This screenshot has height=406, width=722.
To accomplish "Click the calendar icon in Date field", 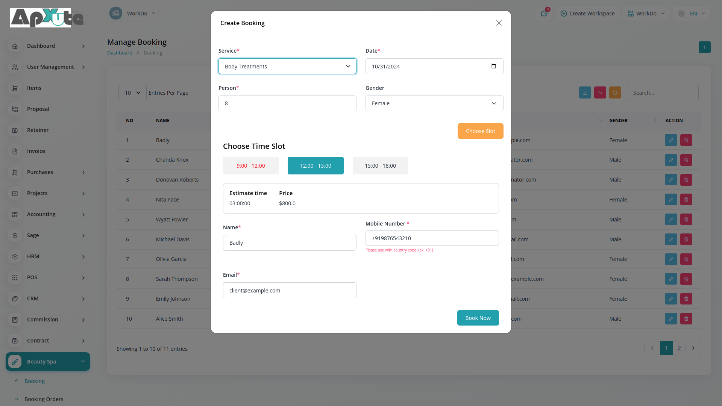I will (494, 66).
